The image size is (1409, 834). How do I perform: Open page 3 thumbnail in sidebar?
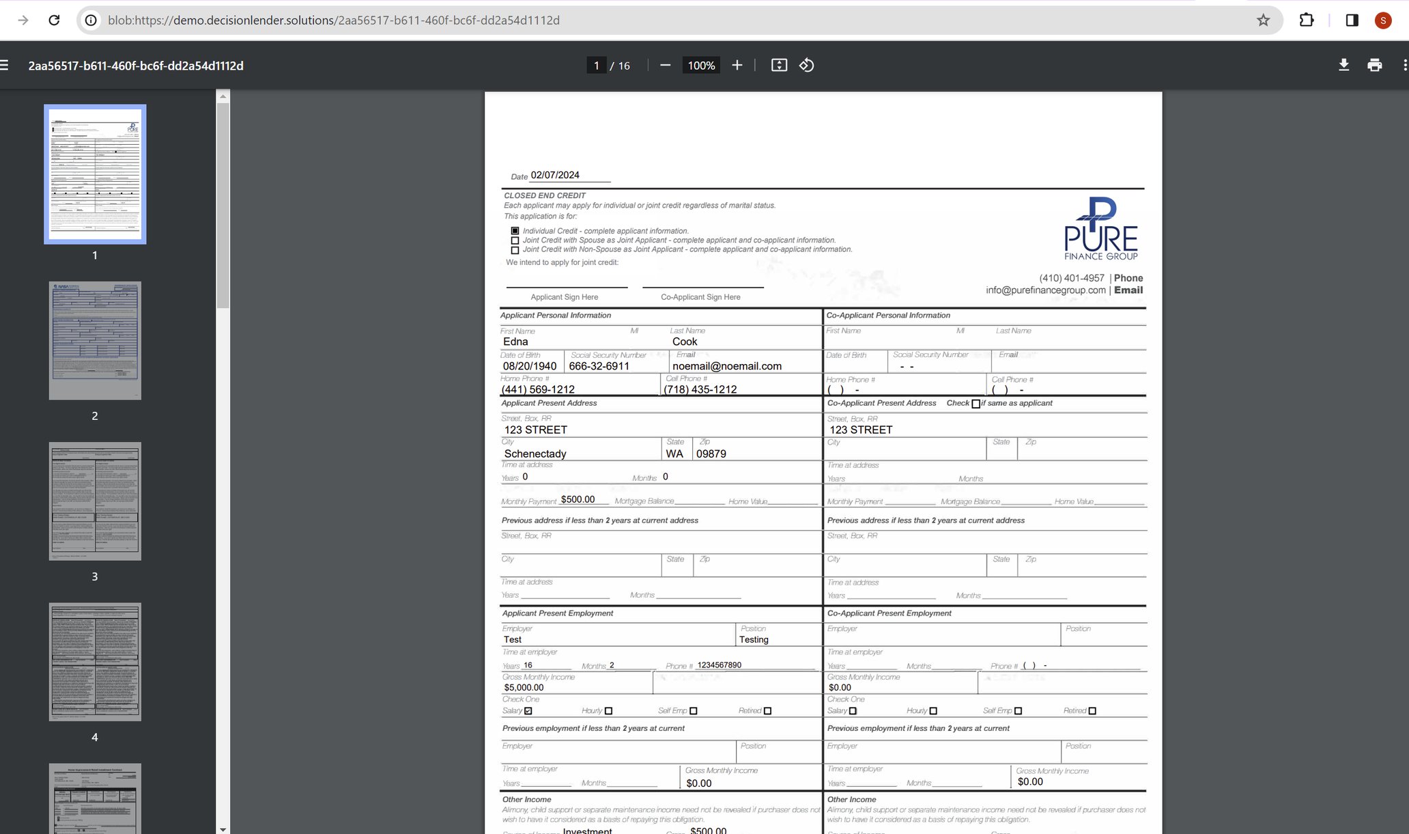[94, 501]
